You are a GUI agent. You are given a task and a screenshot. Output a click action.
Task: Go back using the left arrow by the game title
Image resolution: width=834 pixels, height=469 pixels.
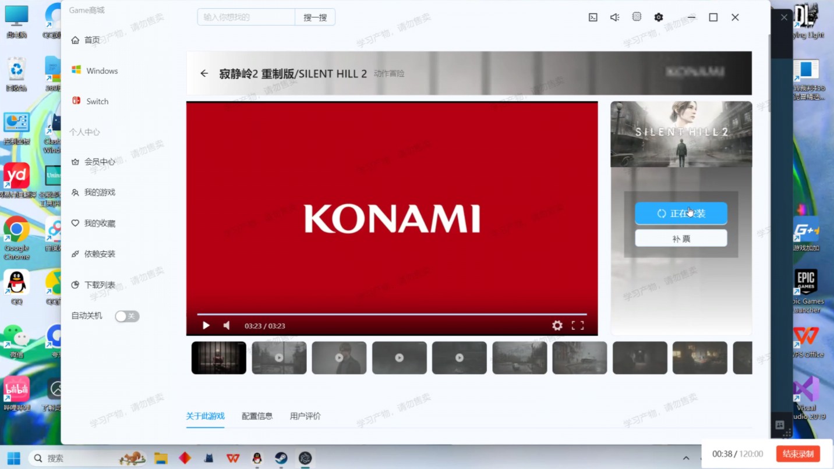click(x=204, y=73)
